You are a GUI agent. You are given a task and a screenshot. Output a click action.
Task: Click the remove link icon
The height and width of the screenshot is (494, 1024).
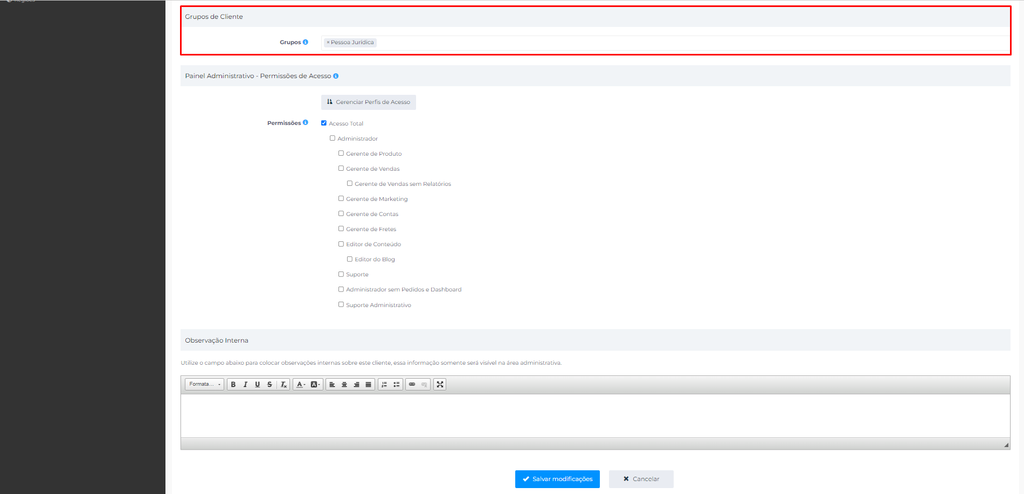(x=424, y=384)
